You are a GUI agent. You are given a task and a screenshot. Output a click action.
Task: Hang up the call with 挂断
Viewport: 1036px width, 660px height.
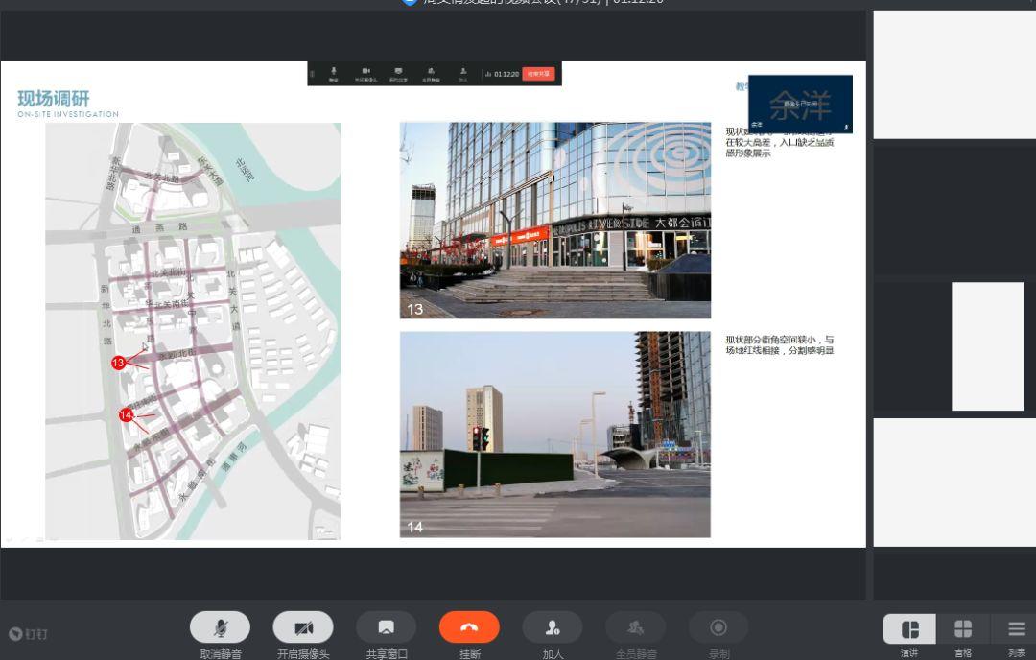(470, 627)
